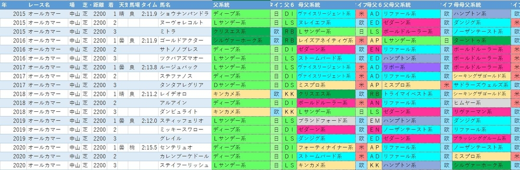This screenshot has height=170, width=520.
Task: Click the time value 2:11.2
Action: point(149,94)
